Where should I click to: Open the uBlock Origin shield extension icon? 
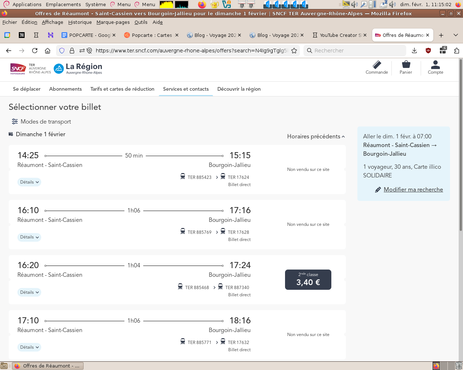click(x=428, y=51)
